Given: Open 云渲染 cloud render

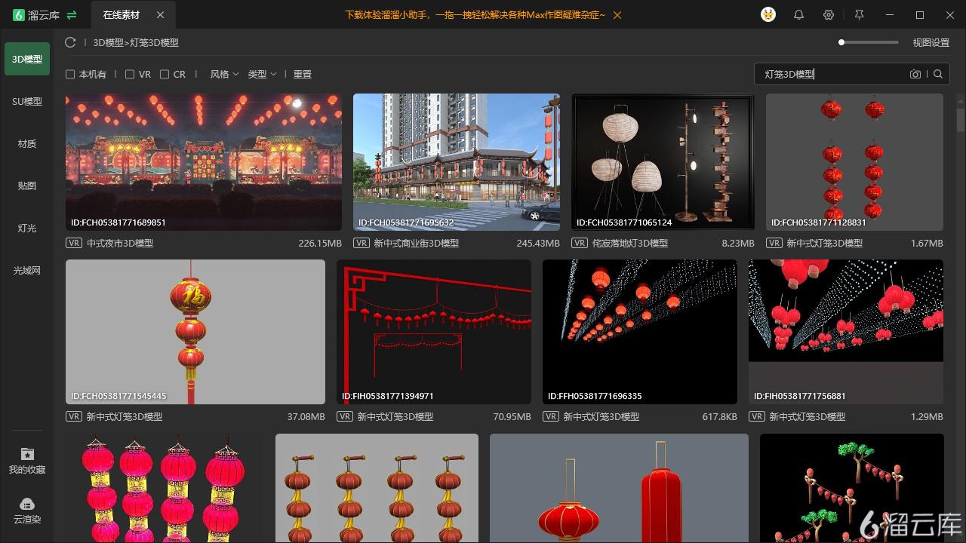Looking at the screenshot, I should tap(27, 511).
